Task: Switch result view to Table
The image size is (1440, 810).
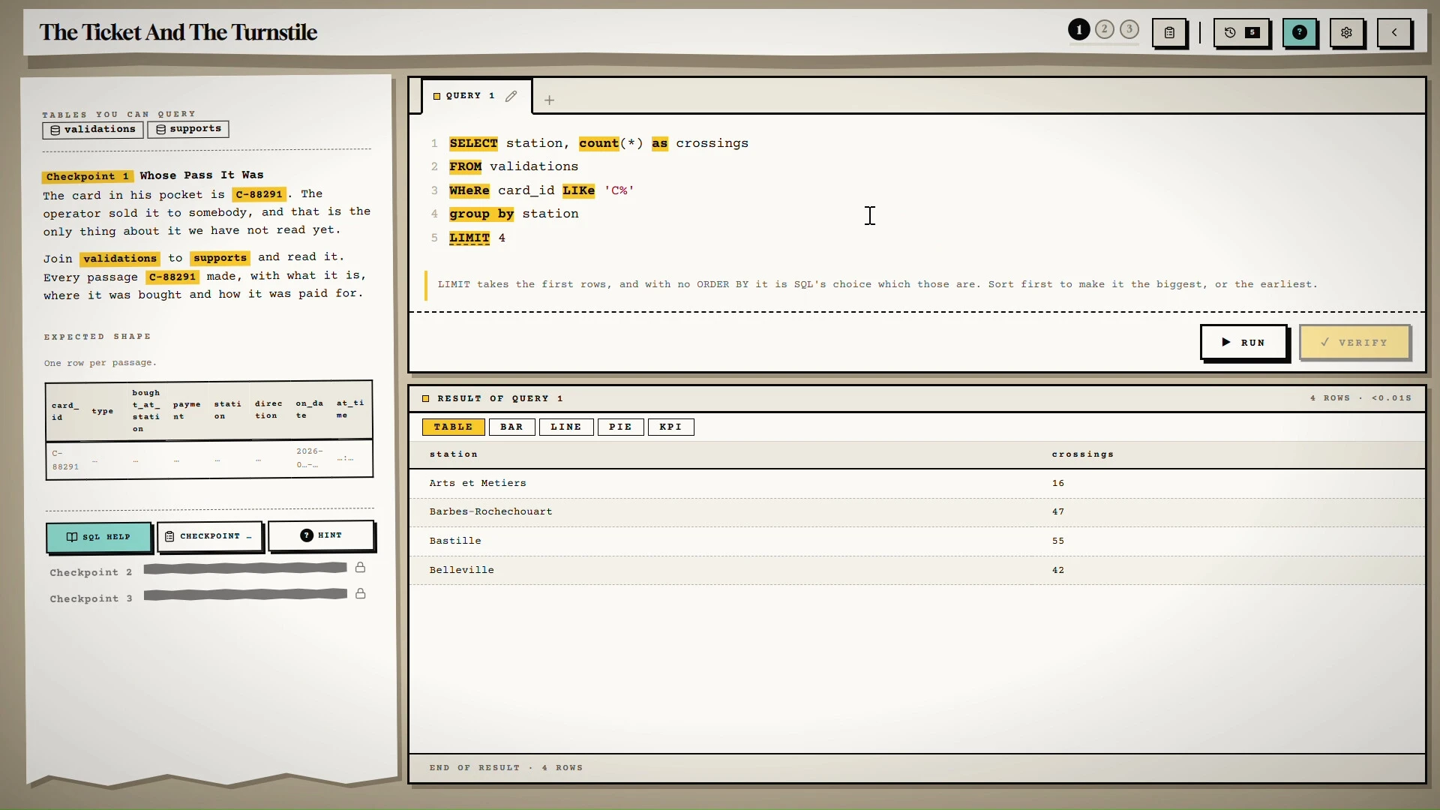Action: (453, 427)
